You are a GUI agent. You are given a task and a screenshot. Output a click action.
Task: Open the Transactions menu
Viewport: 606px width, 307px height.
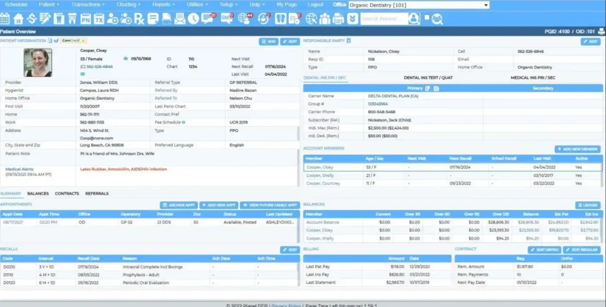tap(88, 5)
